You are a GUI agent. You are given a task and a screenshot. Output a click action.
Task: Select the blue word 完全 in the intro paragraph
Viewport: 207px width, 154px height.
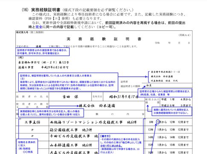pyautogui.click(x=39, y=27)
